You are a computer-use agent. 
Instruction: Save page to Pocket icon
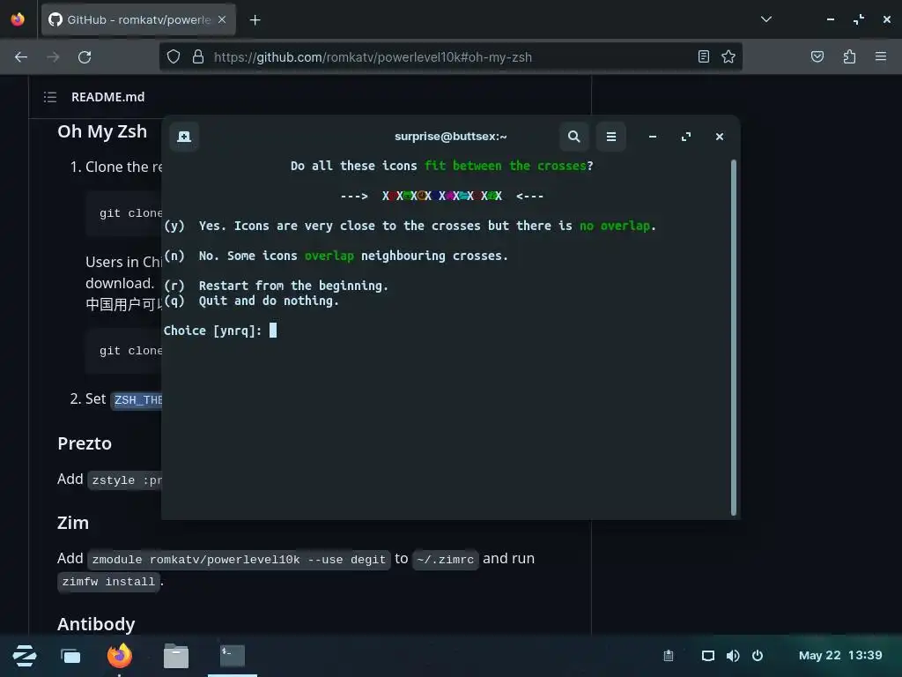pyautogui.click(x=817, y=56)
